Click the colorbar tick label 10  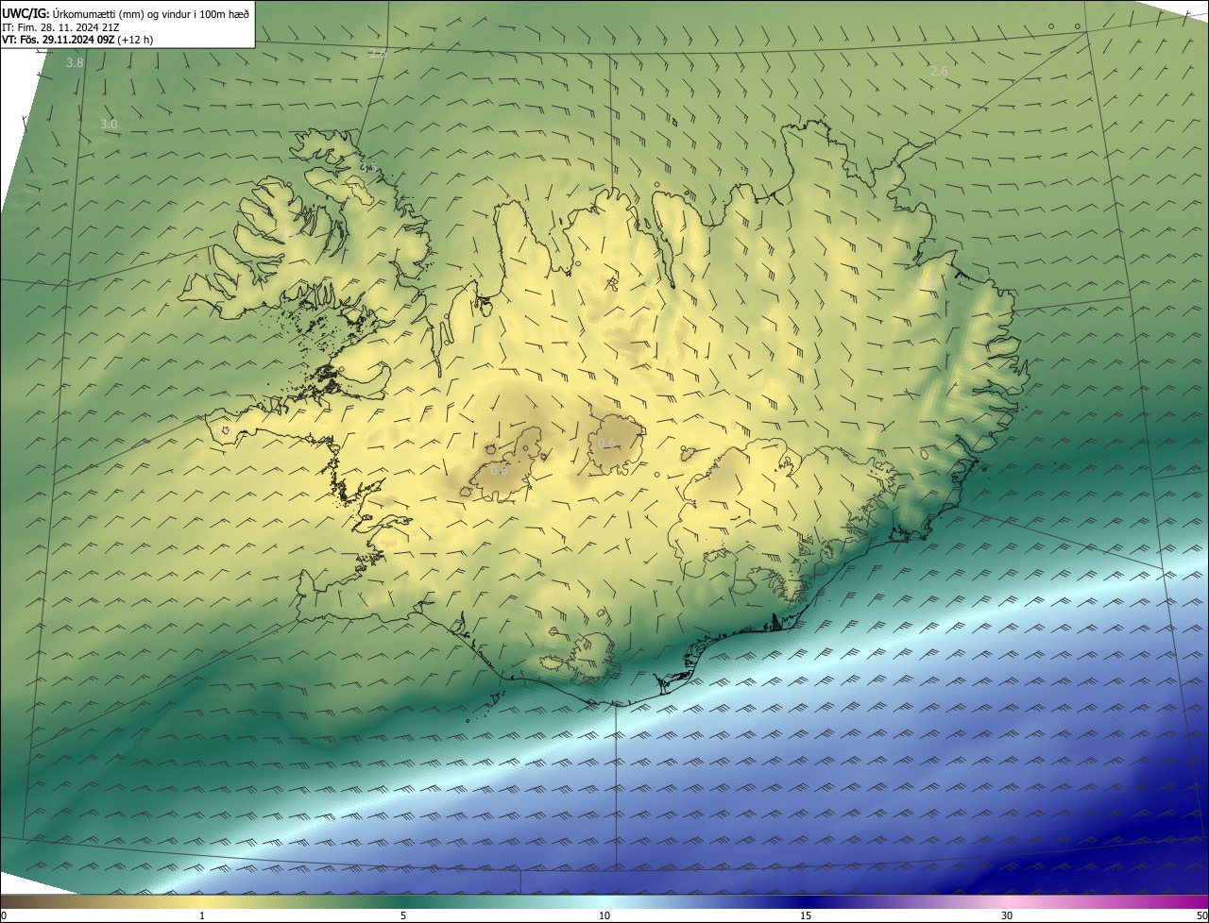tap(604, 915)
